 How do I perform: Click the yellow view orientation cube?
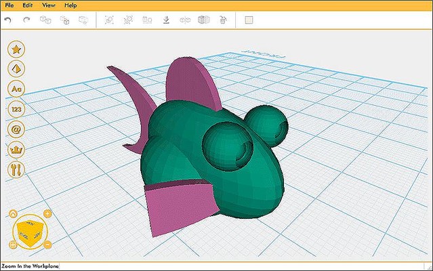point(30,233)
